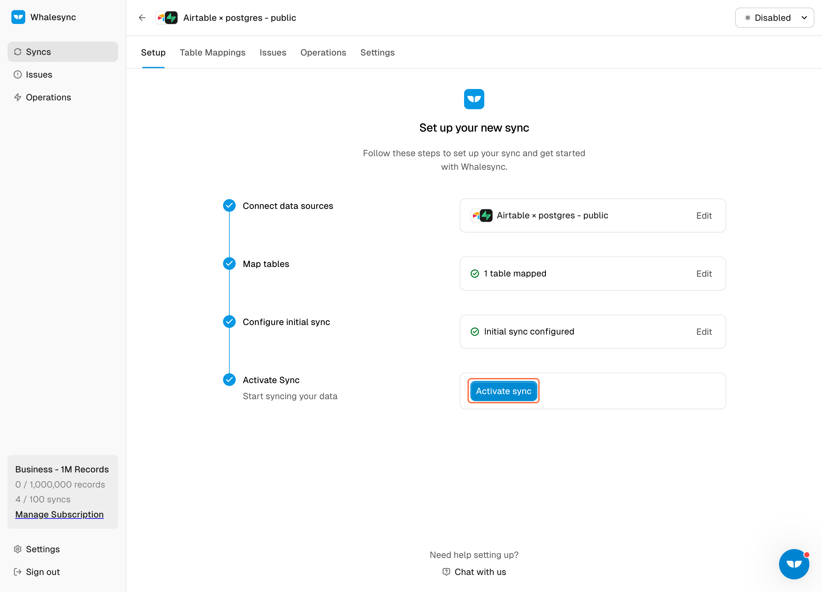Open the Disabled status dropdown
The image size is (822, 592).
click(775, 18)
